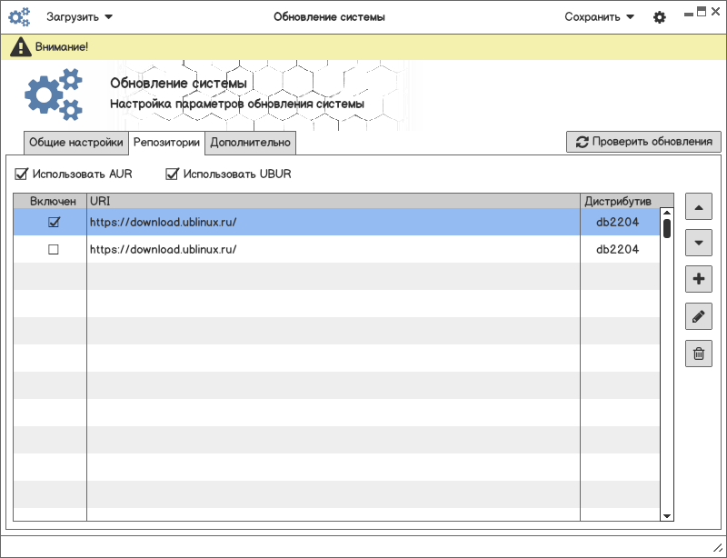Enable the second repository's Включен checkbox
This screenshot has width=727, height=558.
click(53, 250)
